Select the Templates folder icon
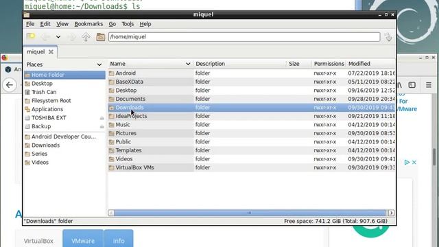The height and width of the screenshot is (247, 439). [x=111, y=151]
